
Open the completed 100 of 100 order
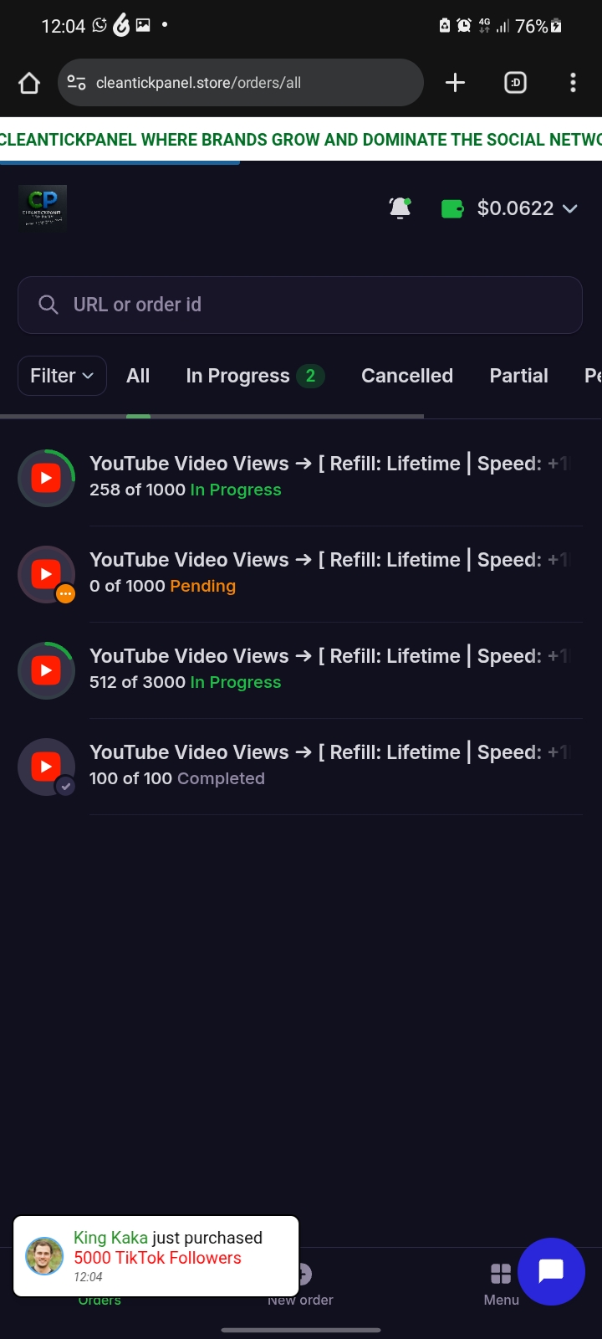pyautogui.click(x=326, y=766)
